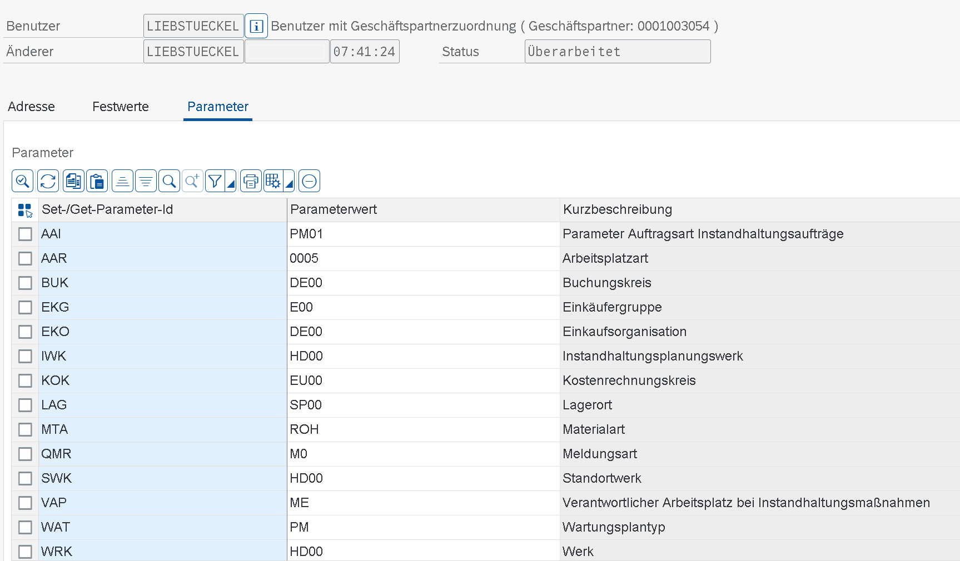
Task: Click the time field showing 07:41:24
Action: point(365,52)
